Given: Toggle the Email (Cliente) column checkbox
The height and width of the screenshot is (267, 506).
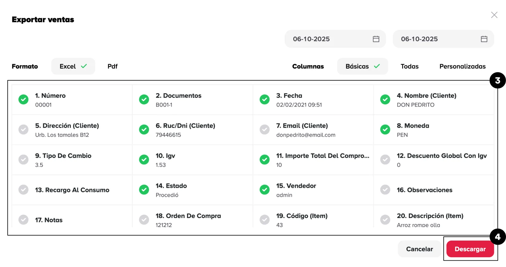Looking at the screenshot, I should click(x=264, y=130).
